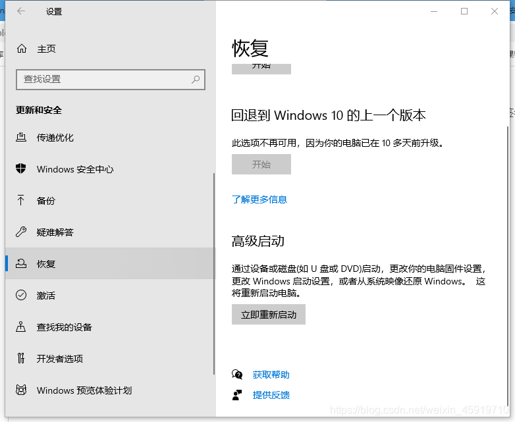The image size is (515, 422).
Task: Click the 此选项不再可用 description text
Action: click(338, 143)
